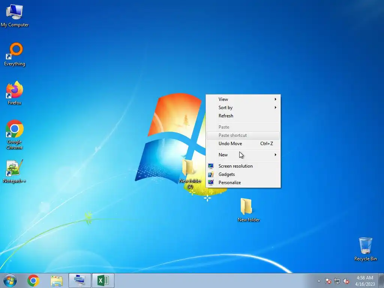
Task: Select the New folder desktop icon
Action: pyautogui.click(x=248, y=210)
